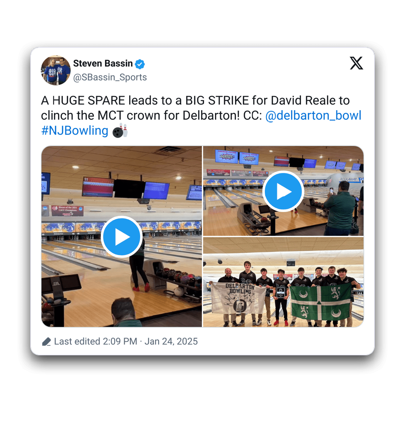Viewport: 405px width, 428px height.
Task: Play the top-right bowling alley video
Action: 283,191
